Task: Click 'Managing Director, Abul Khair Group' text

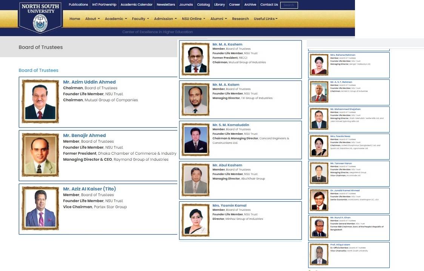Action: 238,178
